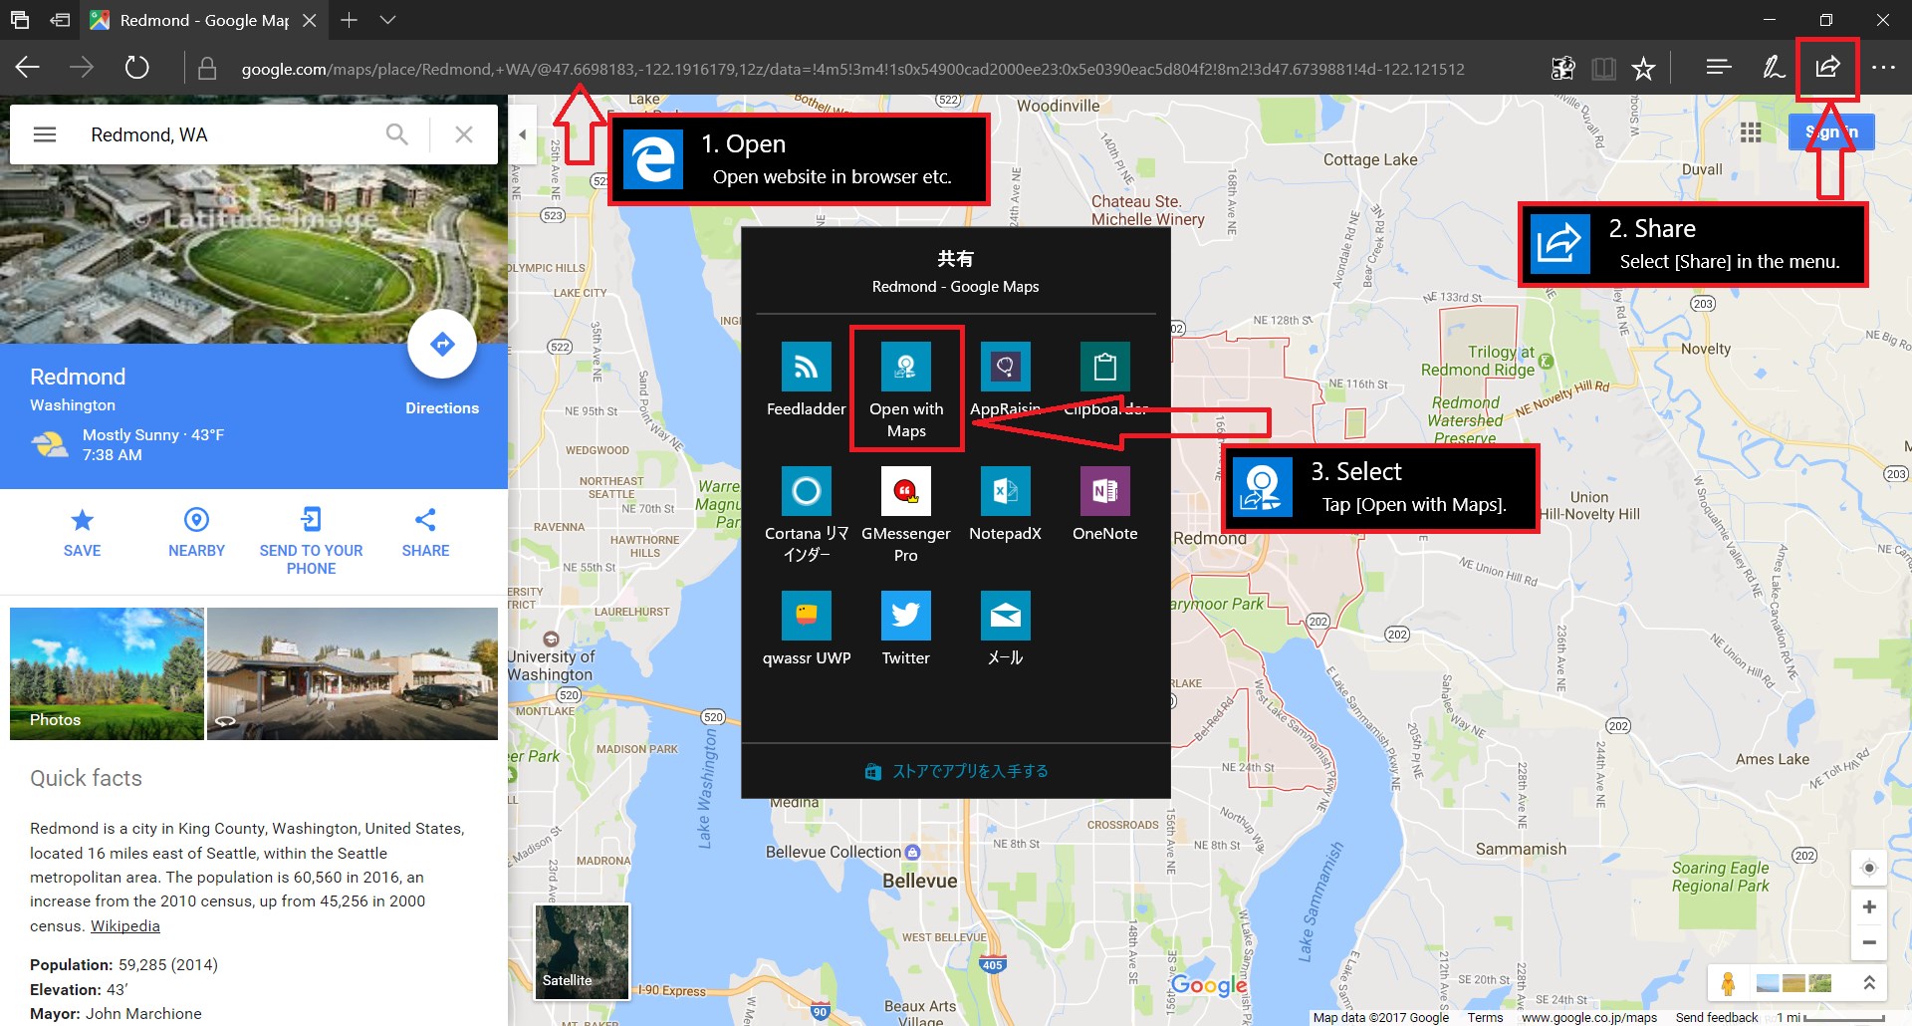Click the Mostly Sunny · 43°F weather text
The height and width of the screenshot is (1026, 1912).
pos(153,434)
